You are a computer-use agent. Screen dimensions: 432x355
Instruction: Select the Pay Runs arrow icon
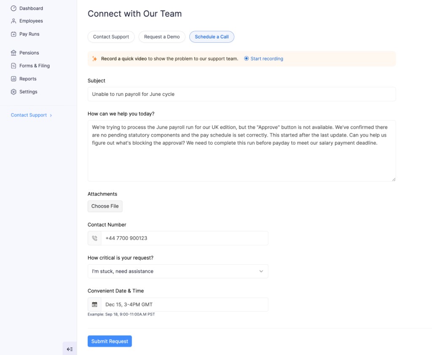coord(13,34)
